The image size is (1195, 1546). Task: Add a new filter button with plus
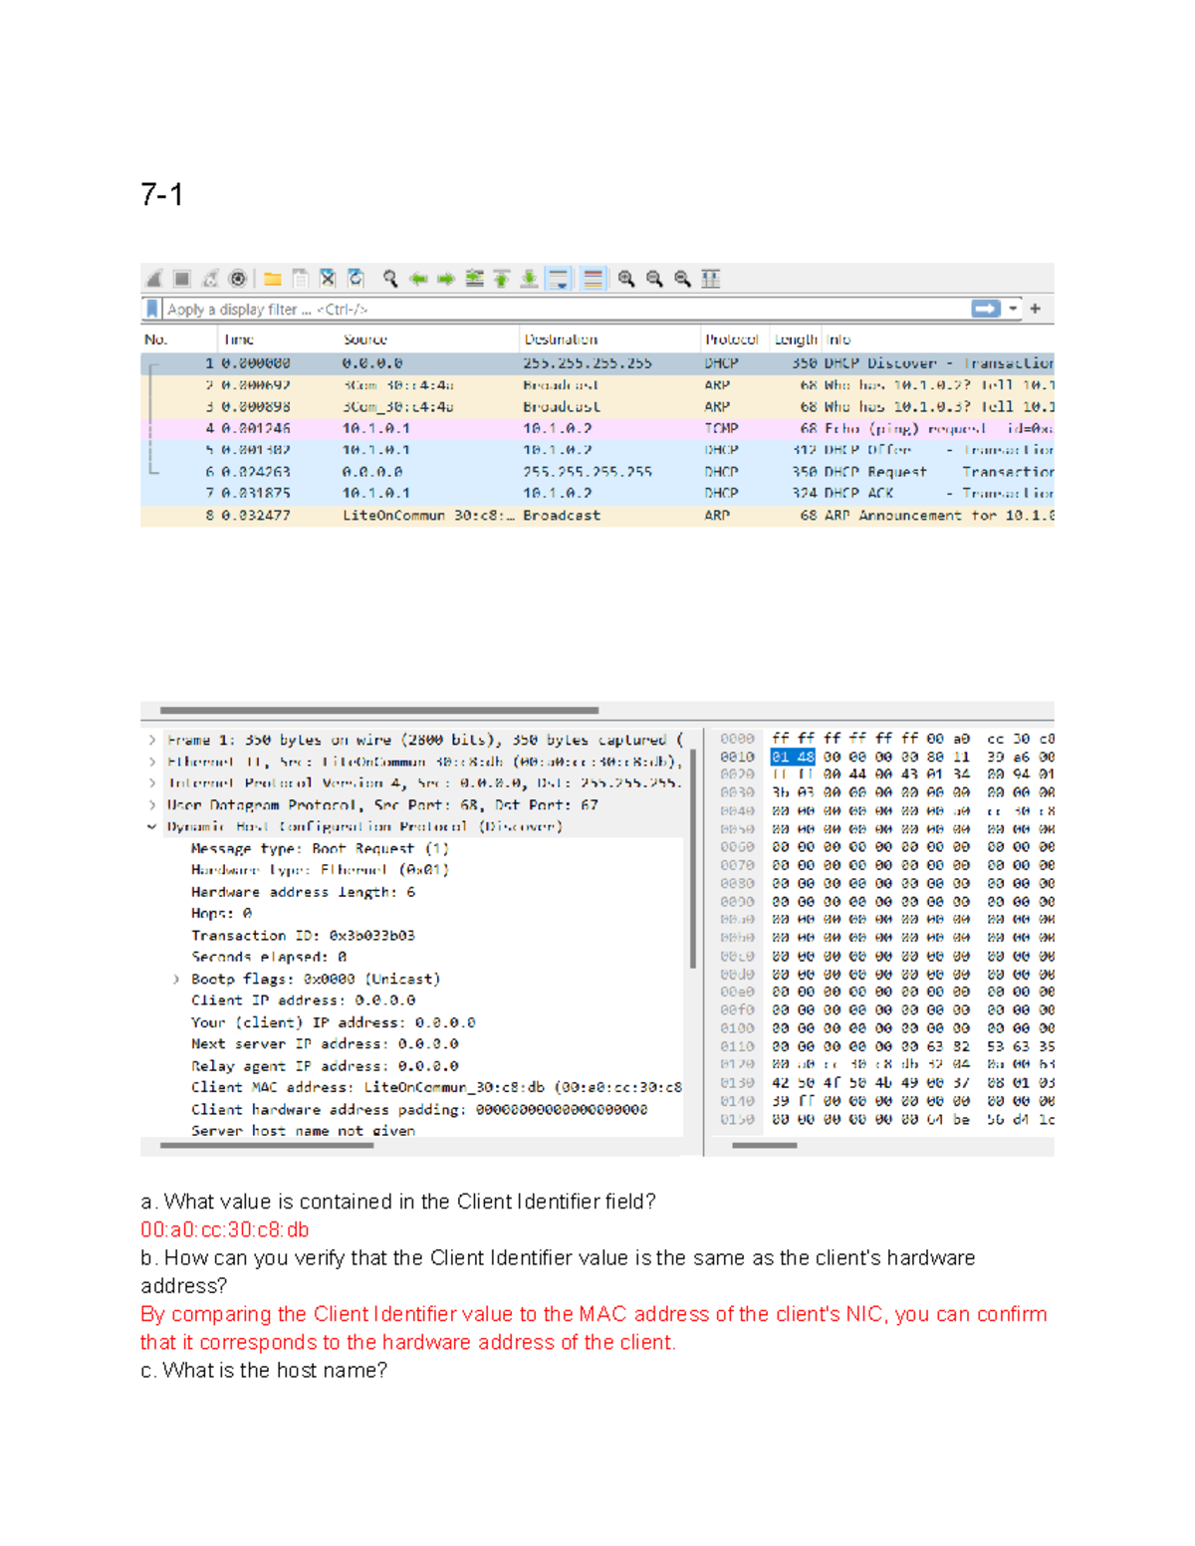point(1035,309)
